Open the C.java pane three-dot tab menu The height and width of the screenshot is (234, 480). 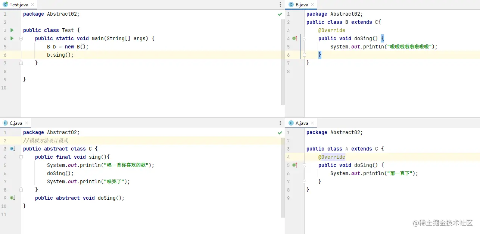280,123
